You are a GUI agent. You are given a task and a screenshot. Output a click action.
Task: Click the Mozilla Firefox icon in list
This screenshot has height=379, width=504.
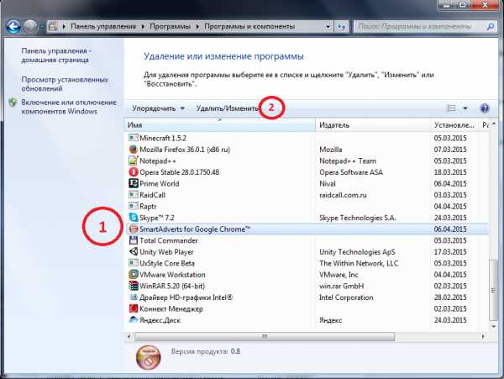coord(133,150)
